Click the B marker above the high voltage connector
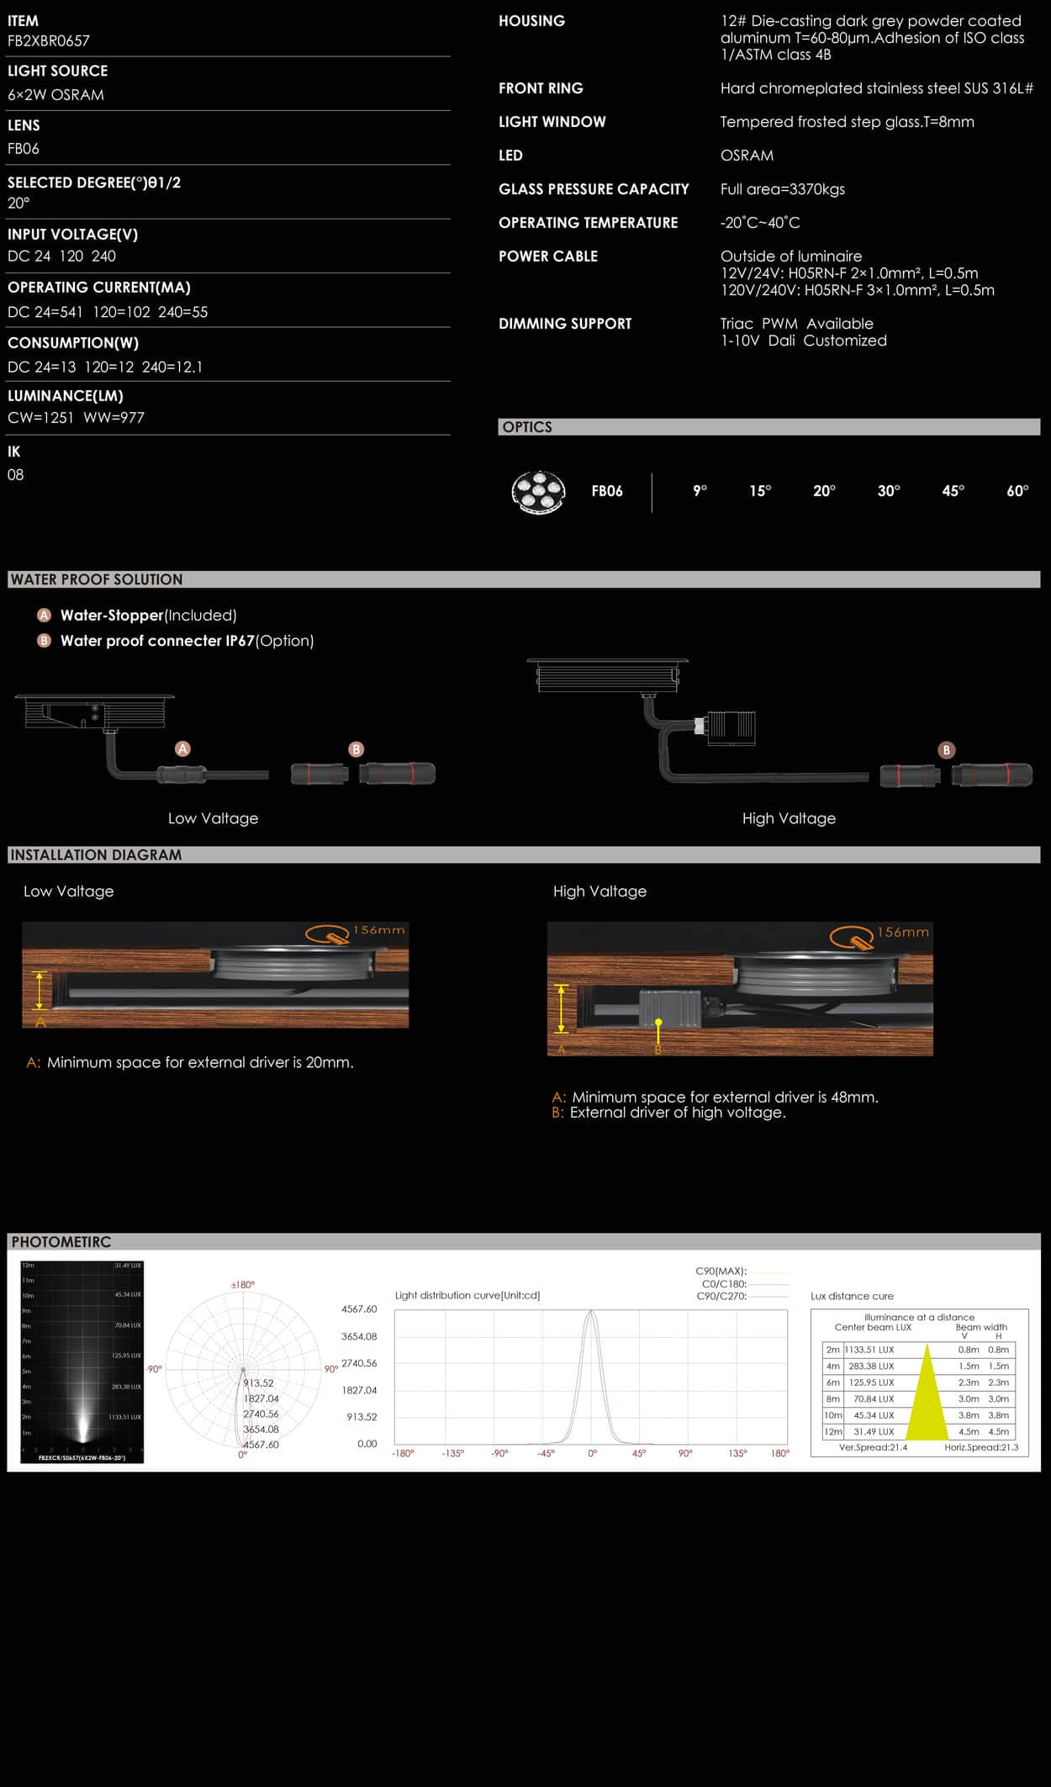Image resolution: width=1051 pixels, height=1787 pixels. (x=947, y=750)
